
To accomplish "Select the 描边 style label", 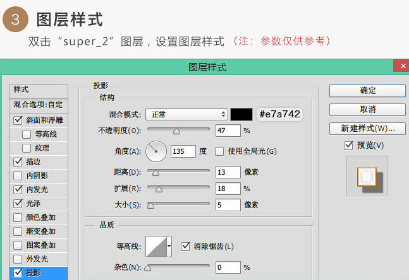I will pyautogui.click(x=34, y=162).
